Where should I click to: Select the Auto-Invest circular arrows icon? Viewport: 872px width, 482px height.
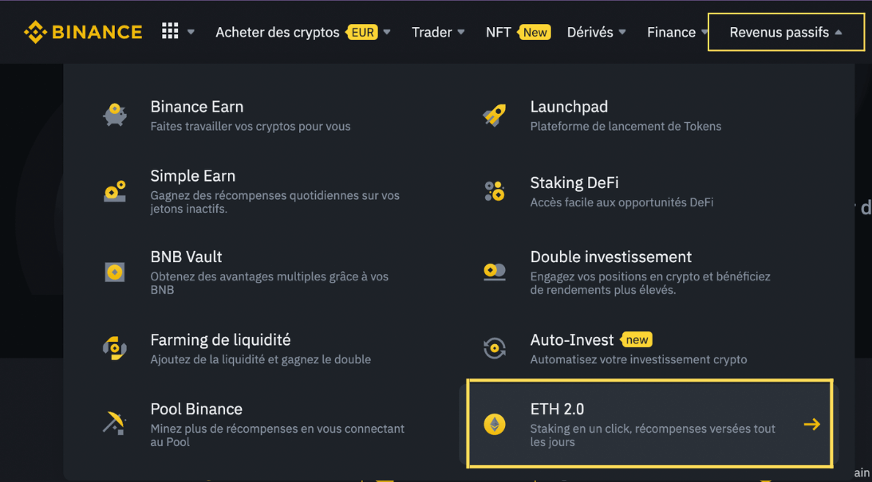(x=495, y=347)
